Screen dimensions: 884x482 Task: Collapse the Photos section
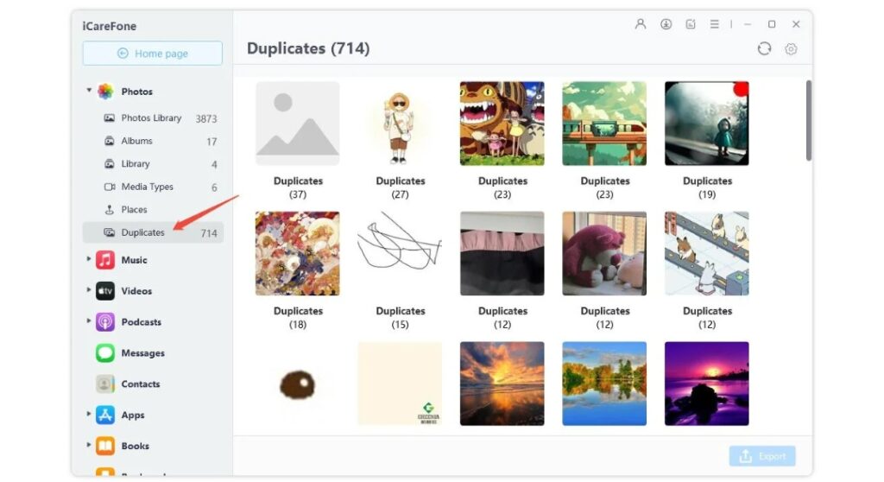89,91
